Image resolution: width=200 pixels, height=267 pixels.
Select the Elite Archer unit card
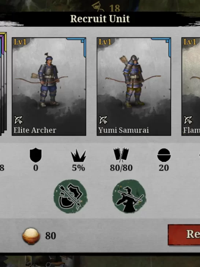(49, 87)
